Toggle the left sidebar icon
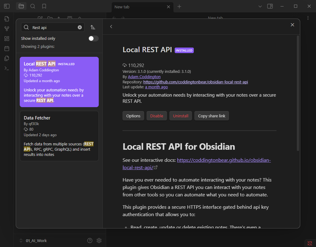Image resolution: width=316 pixels, height=247 pixels. point(7,6)
